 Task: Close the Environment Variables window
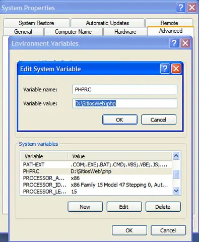(x=185, y=43)
